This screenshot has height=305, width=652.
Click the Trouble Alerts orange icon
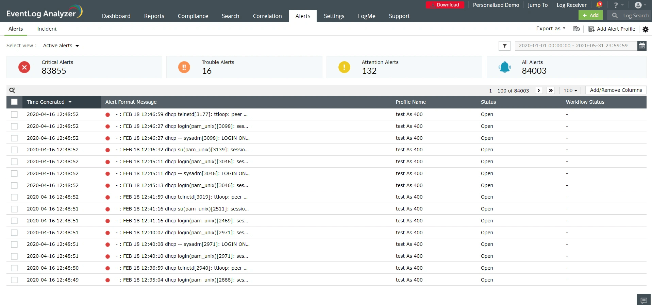click(x=184, y=67)
